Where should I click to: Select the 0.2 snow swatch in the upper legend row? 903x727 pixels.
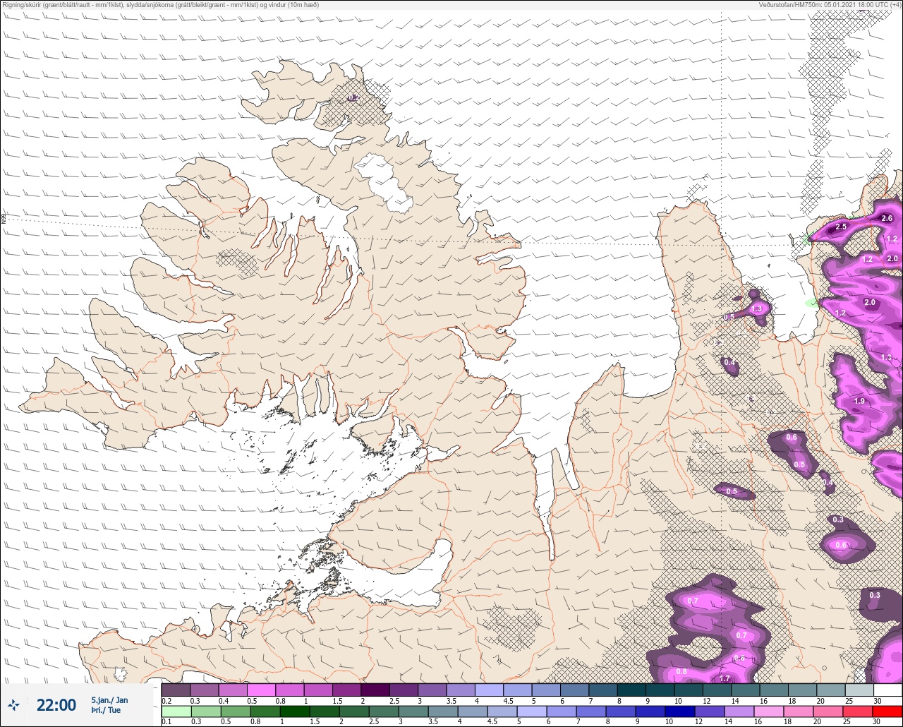[x=176, y=690]
